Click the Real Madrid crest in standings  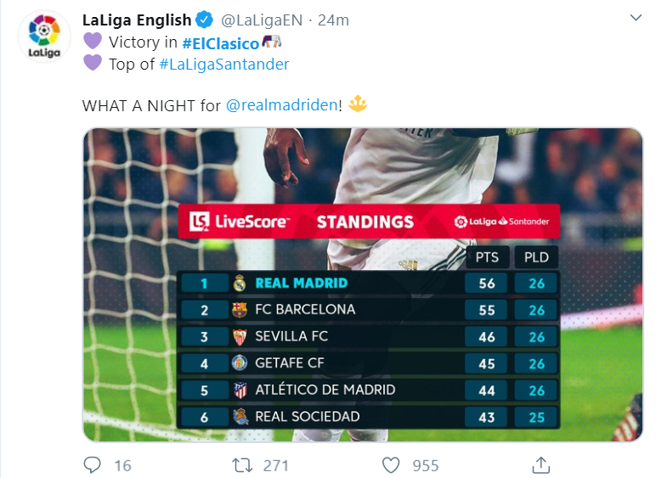pos(240,283)
